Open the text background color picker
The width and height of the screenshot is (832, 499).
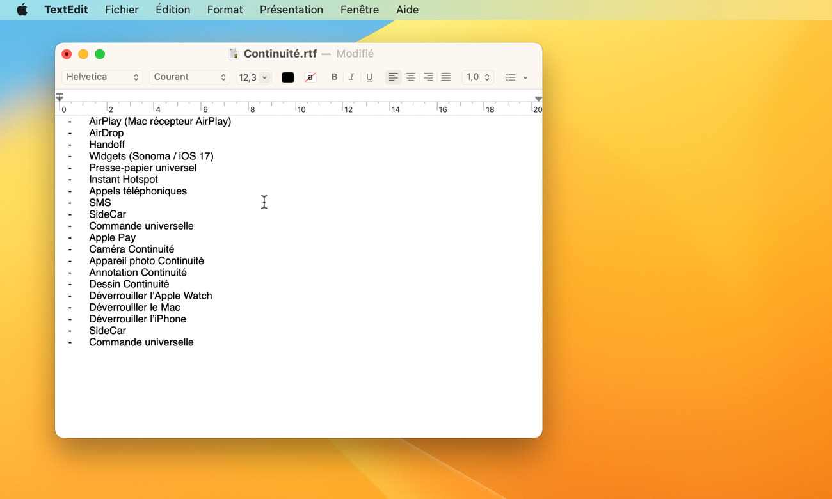tap(310, 77)
